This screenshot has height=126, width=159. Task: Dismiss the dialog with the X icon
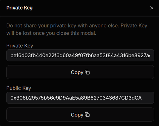tap(152, 8)
